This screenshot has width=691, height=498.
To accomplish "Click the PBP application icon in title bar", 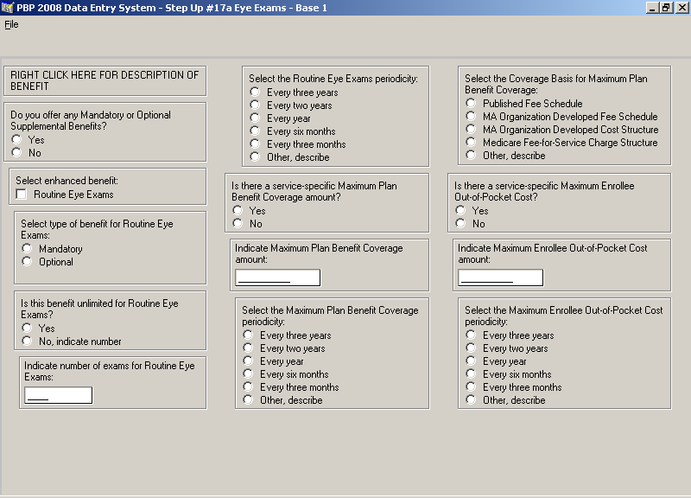I will coord(8,8).
